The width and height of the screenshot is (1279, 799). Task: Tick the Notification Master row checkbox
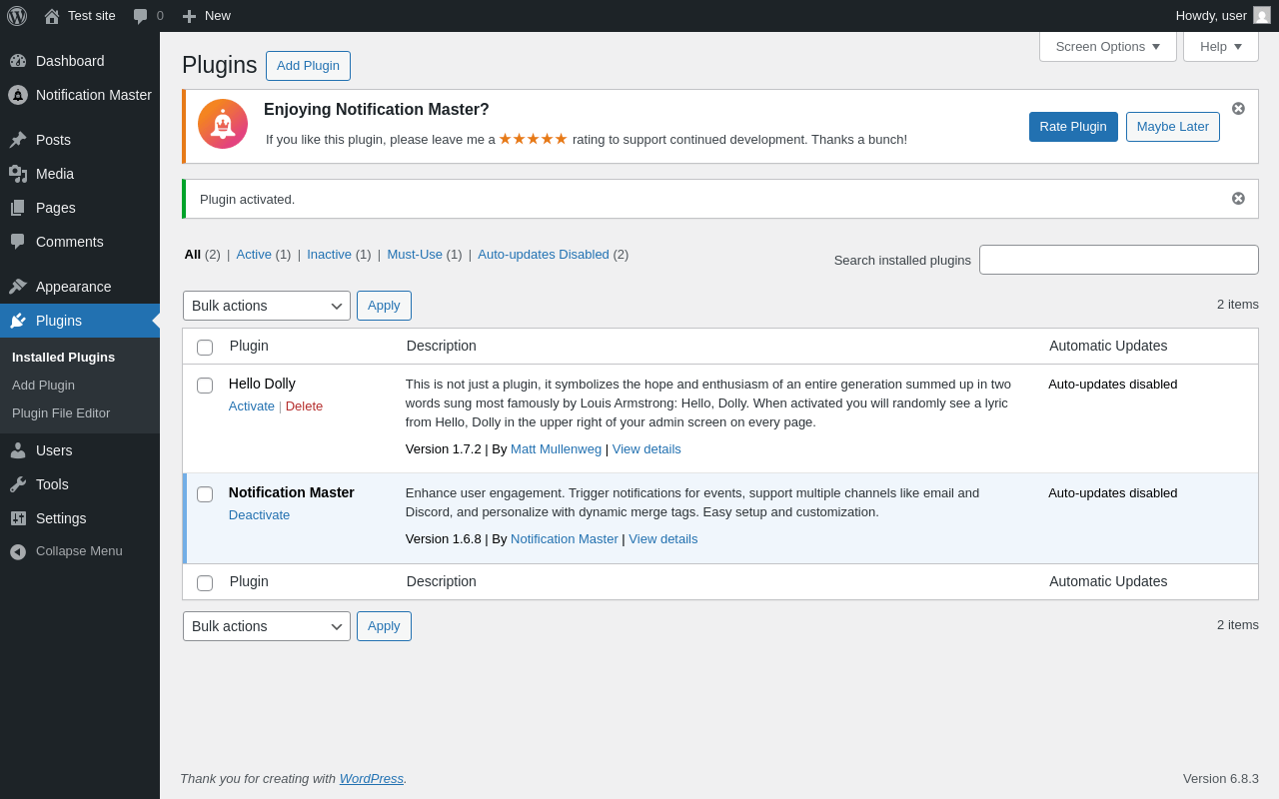coord(205,494)
